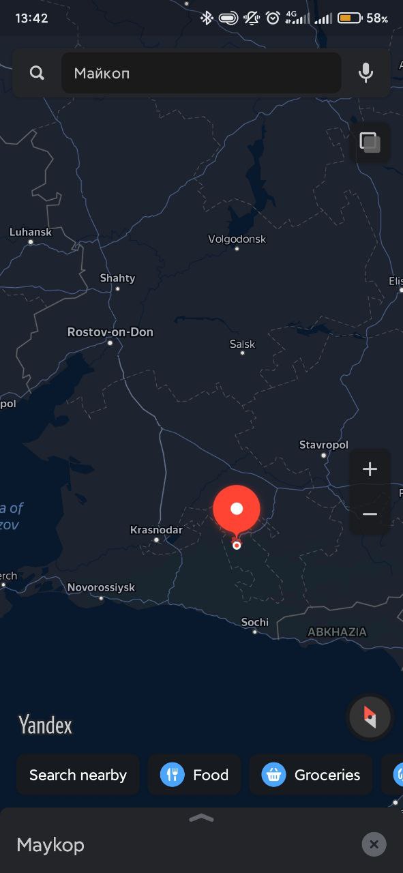Tap the magnifier search icon
The width and height of the screenshot is (403, 873).
pos(37,73)
